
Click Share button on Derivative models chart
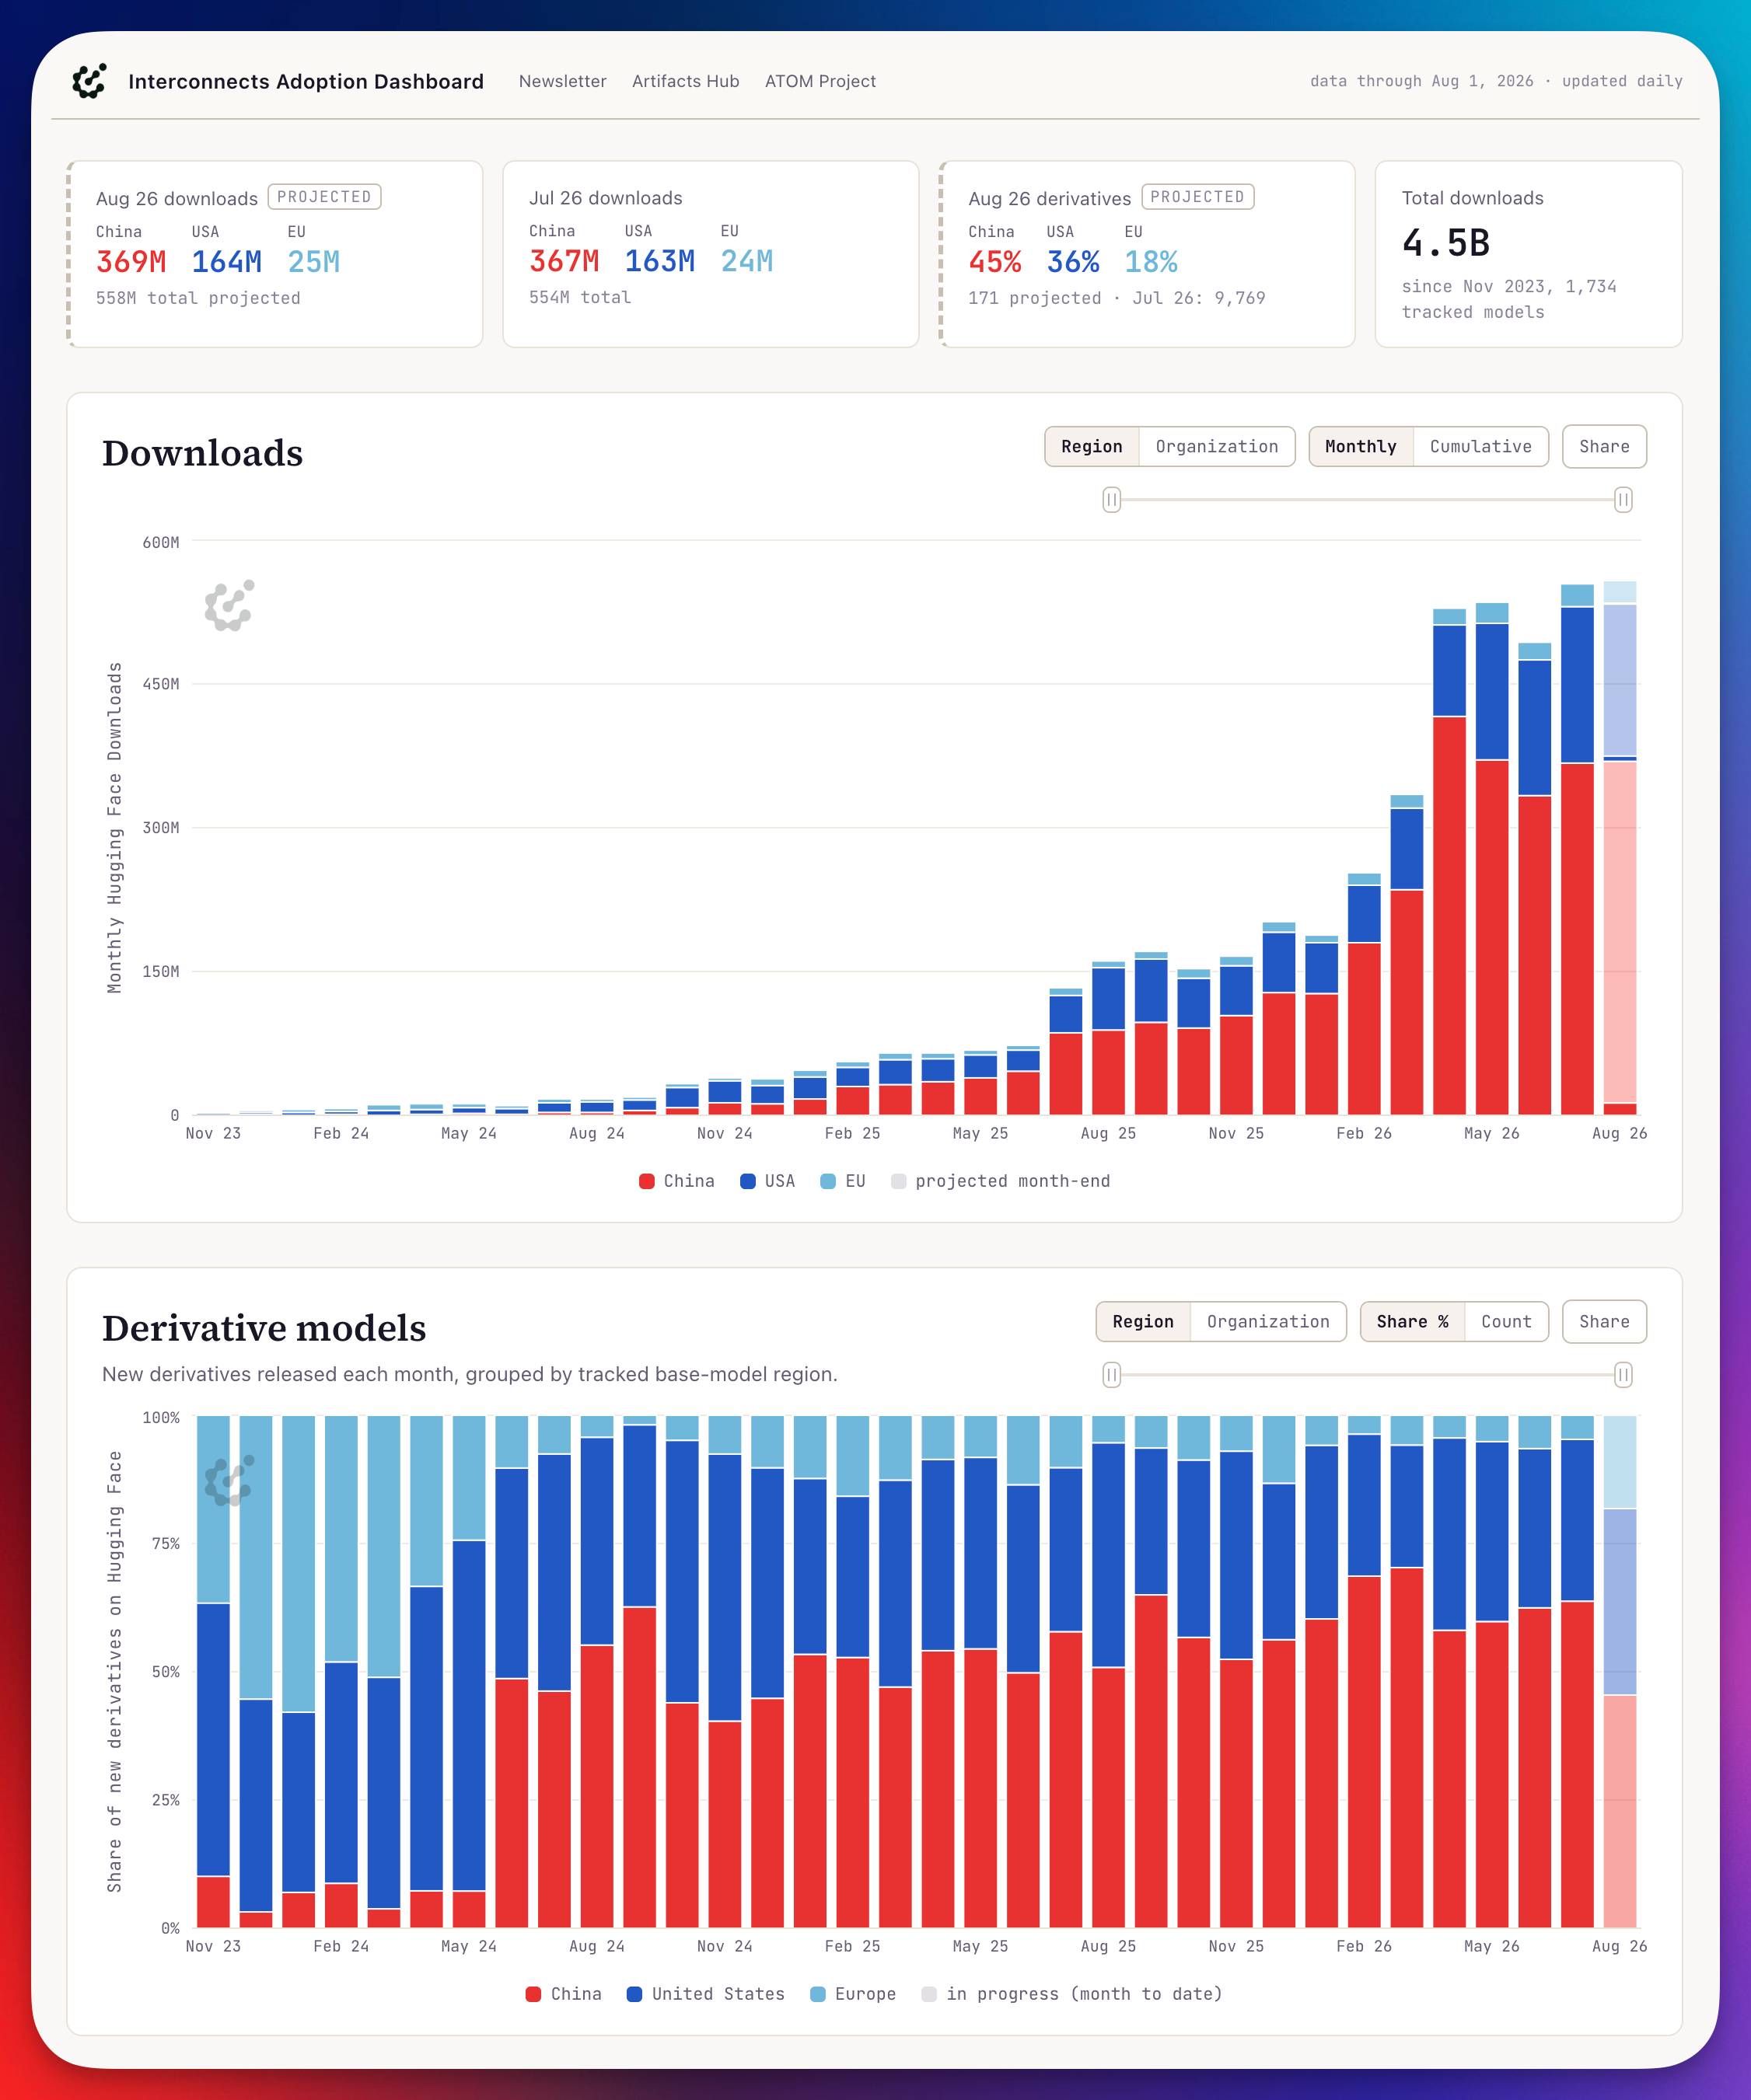1604,1321
